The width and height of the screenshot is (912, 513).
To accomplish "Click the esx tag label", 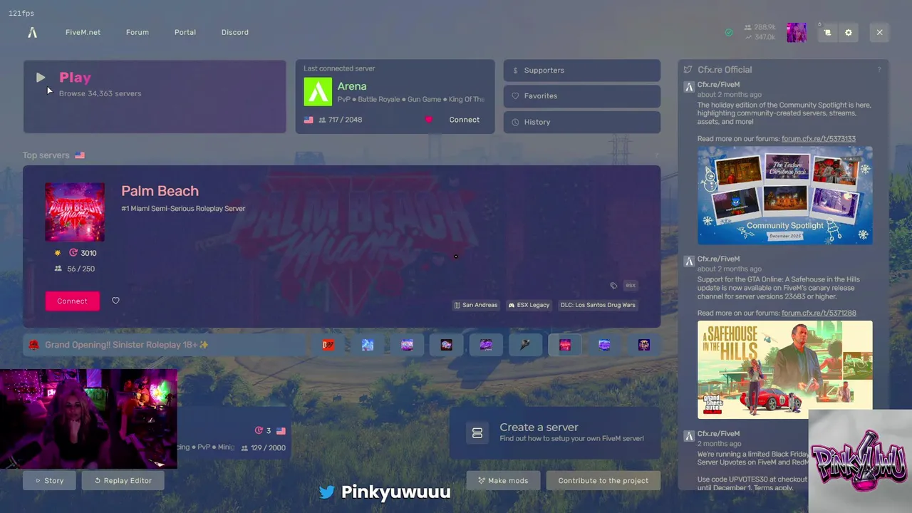I will pyautogui.click(x=631, y=285).
